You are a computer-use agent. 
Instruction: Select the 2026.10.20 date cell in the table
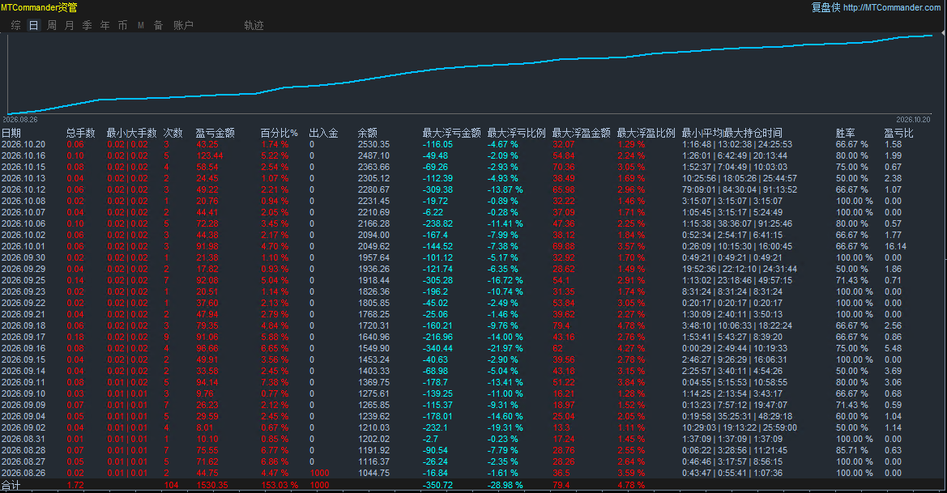(23, 144)
